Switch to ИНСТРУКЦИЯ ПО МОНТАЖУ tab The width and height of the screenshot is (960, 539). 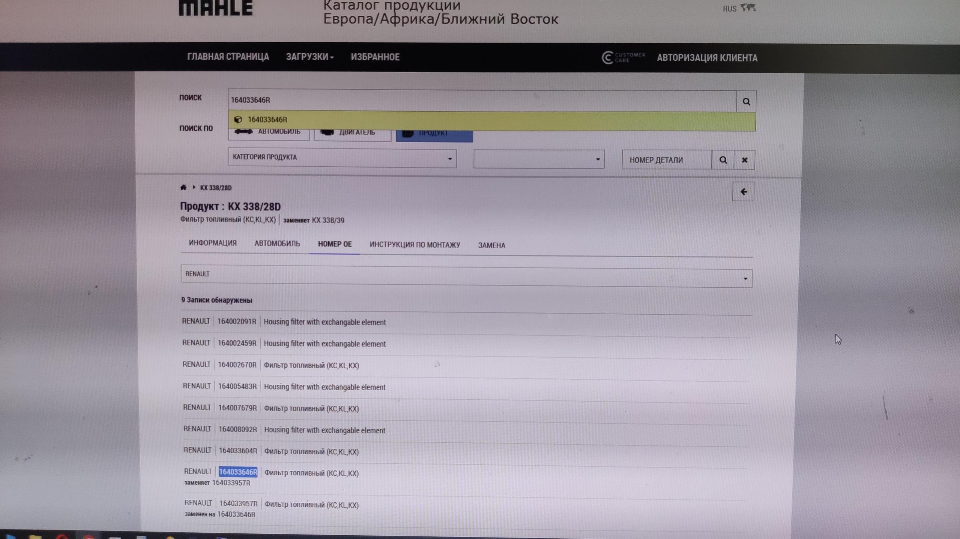coord(415,245)
